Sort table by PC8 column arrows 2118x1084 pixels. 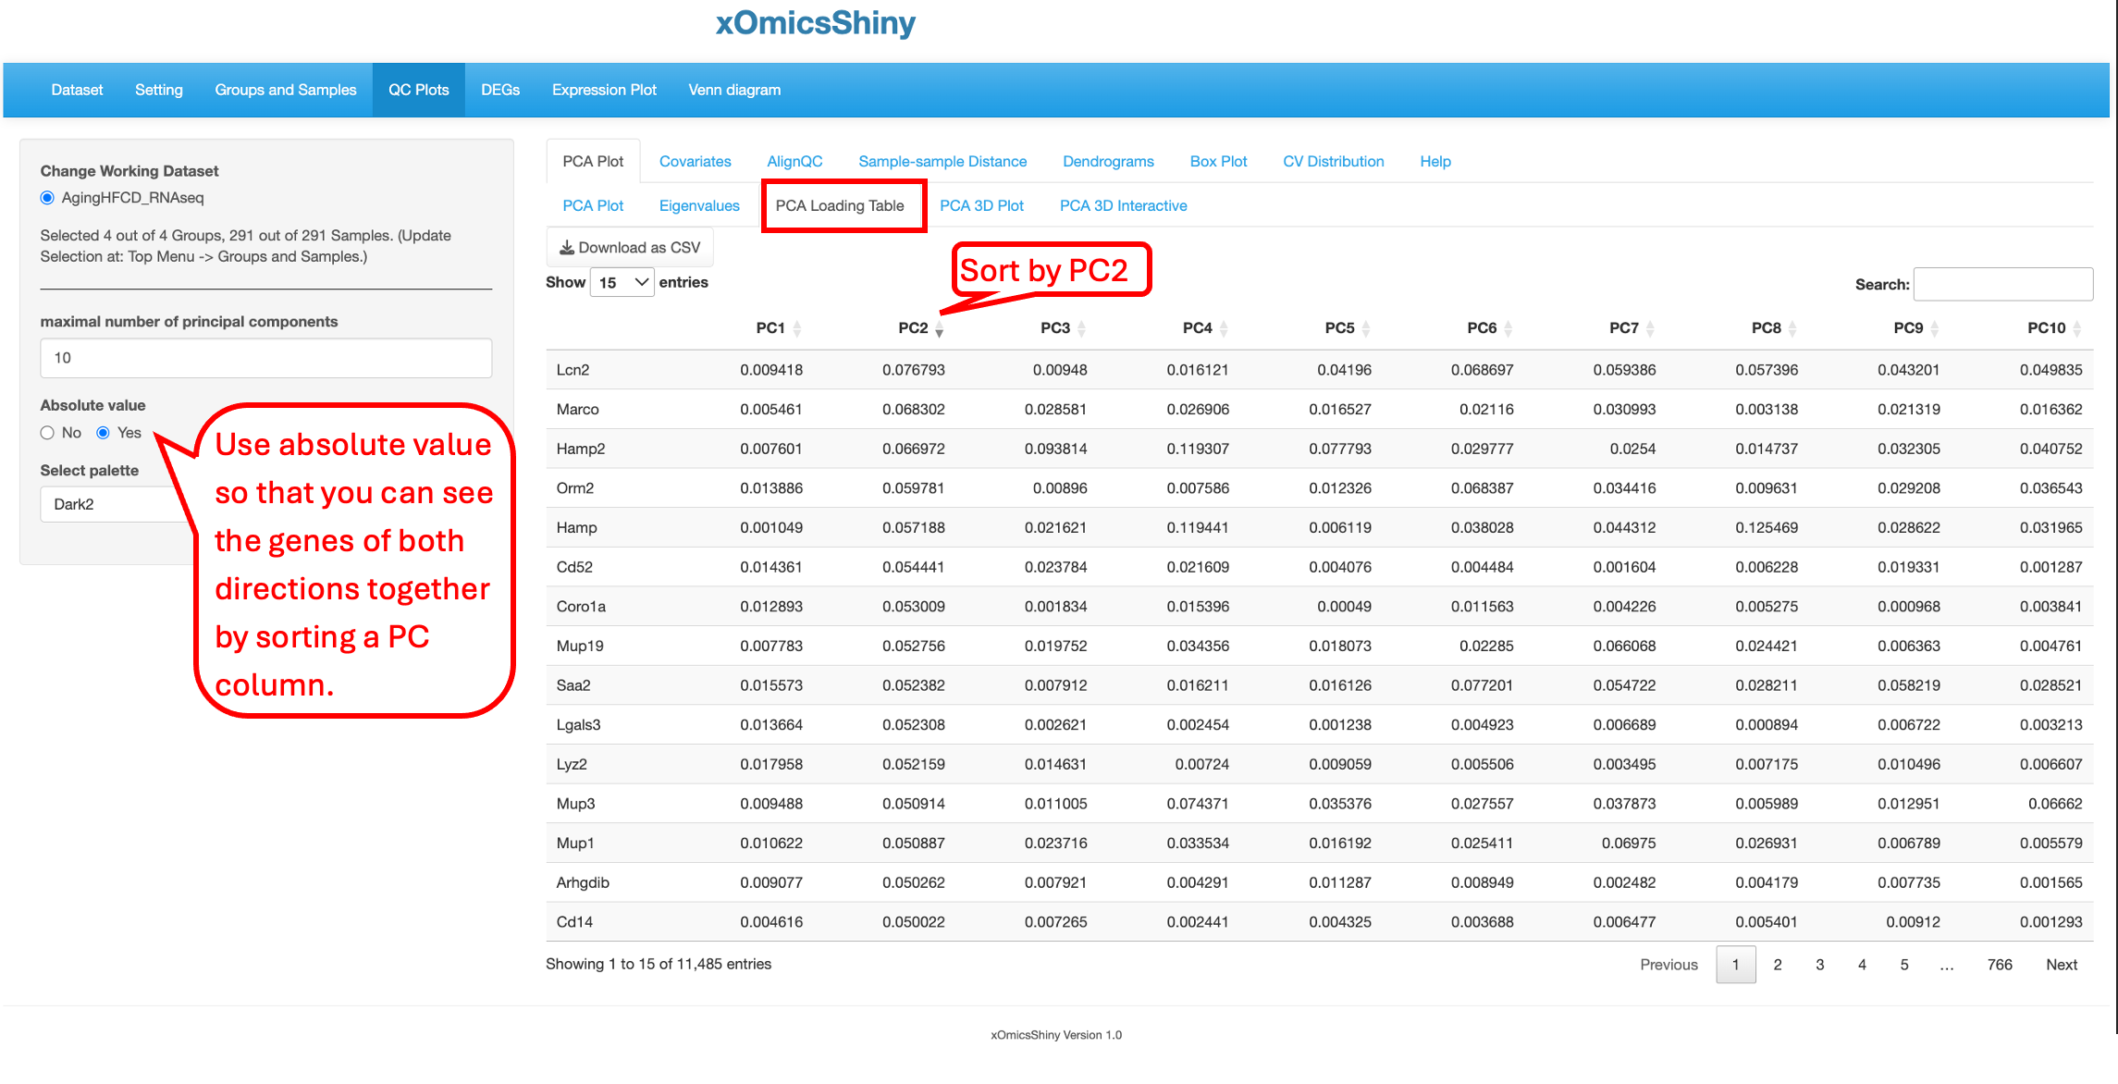(x=1792, y=328)
